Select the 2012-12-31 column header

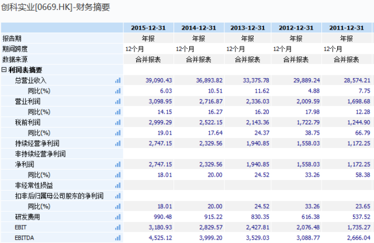[296, 28]
